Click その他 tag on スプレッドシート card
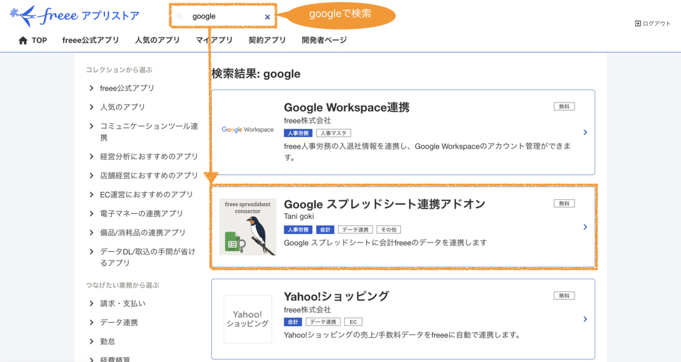The width and height of the screenshot is (681, 362). 389,229
